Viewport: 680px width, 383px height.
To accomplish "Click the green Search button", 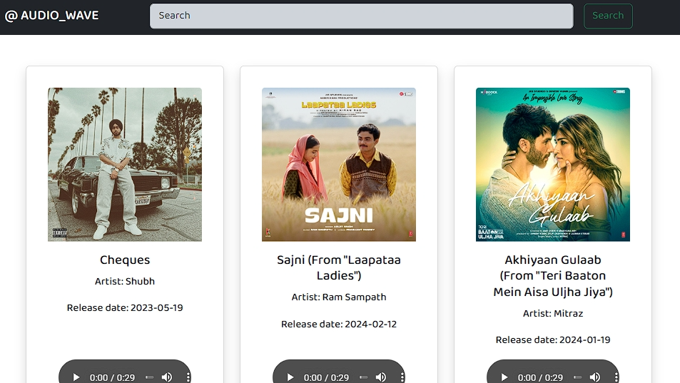I will point(608,16).
